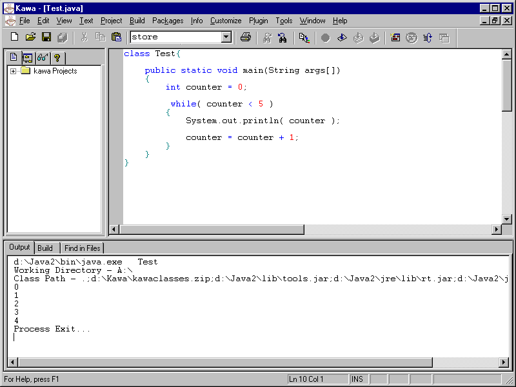Open the Edit menu
Screen dimensions: 516x387
coord(43,21)
